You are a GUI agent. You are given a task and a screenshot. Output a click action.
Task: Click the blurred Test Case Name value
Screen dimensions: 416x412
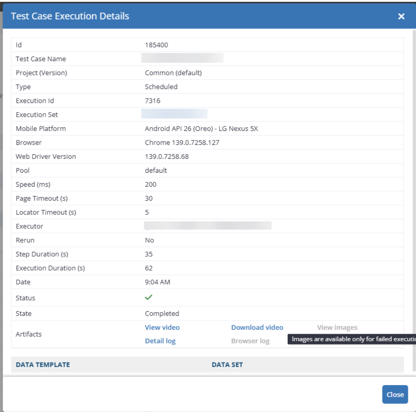point(182,58)
